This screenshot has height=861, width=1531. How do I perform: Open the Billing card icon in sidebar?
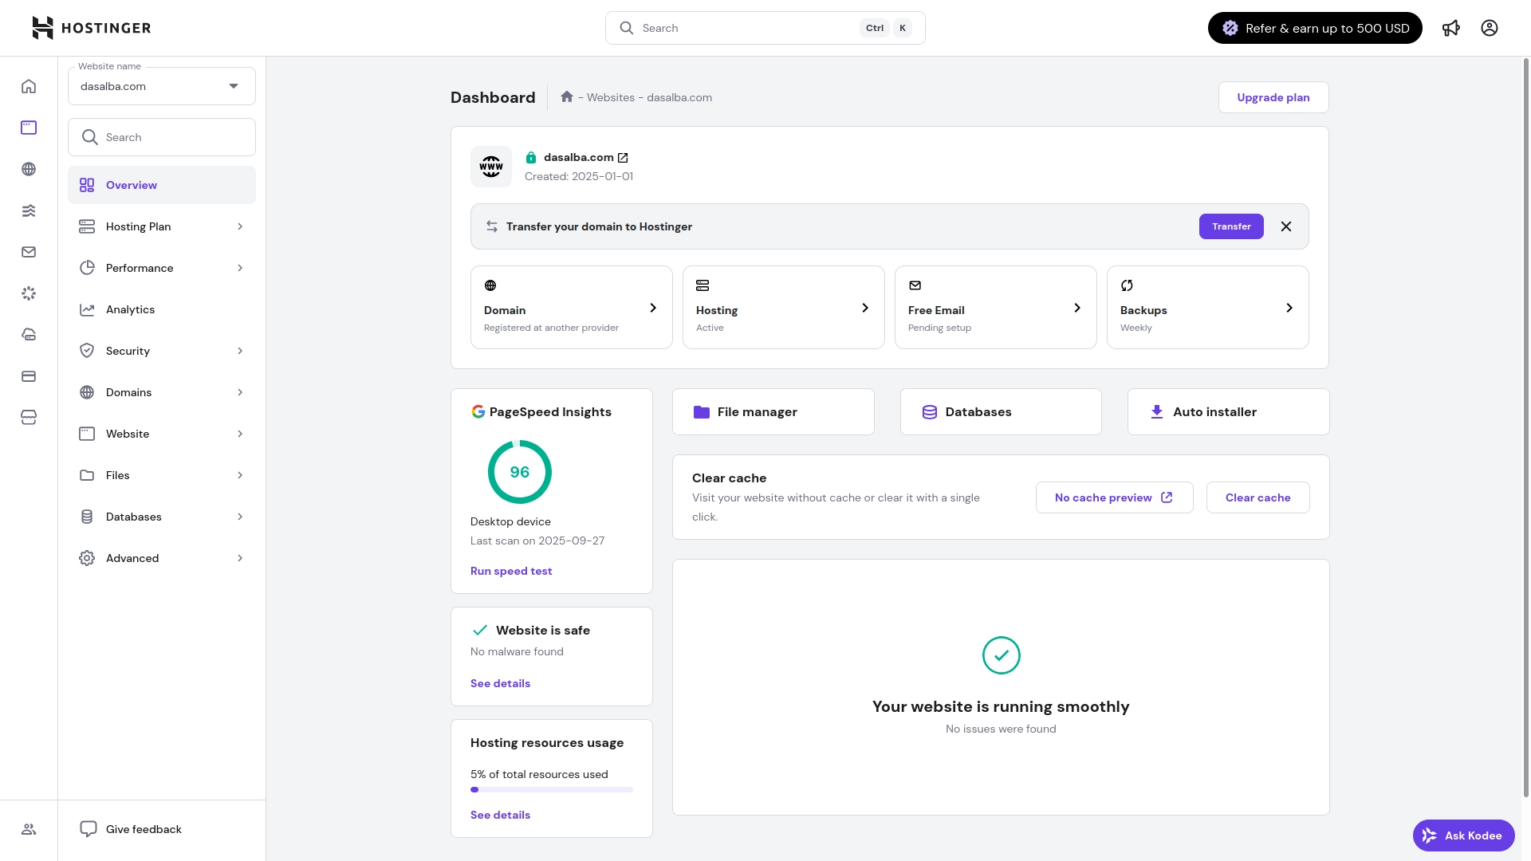pos(29,376)
